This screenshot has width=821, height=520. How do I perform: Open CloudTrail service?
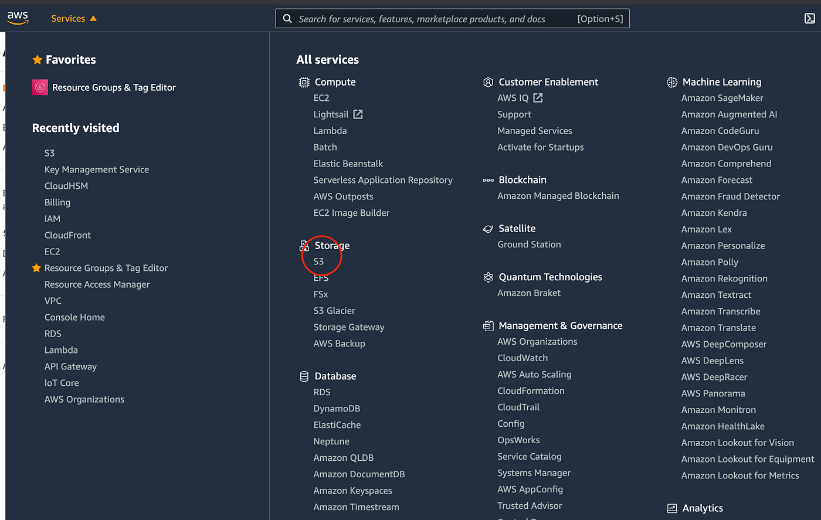[518, 407]
